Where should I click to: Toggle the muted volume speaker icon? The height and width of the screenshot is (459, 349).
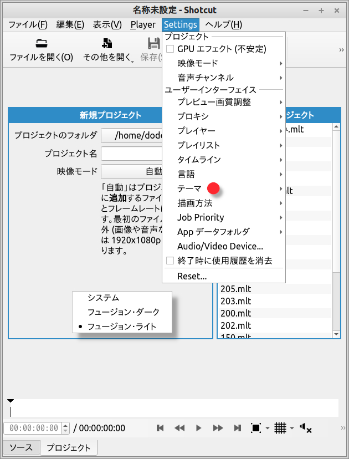tap(305, 428)
